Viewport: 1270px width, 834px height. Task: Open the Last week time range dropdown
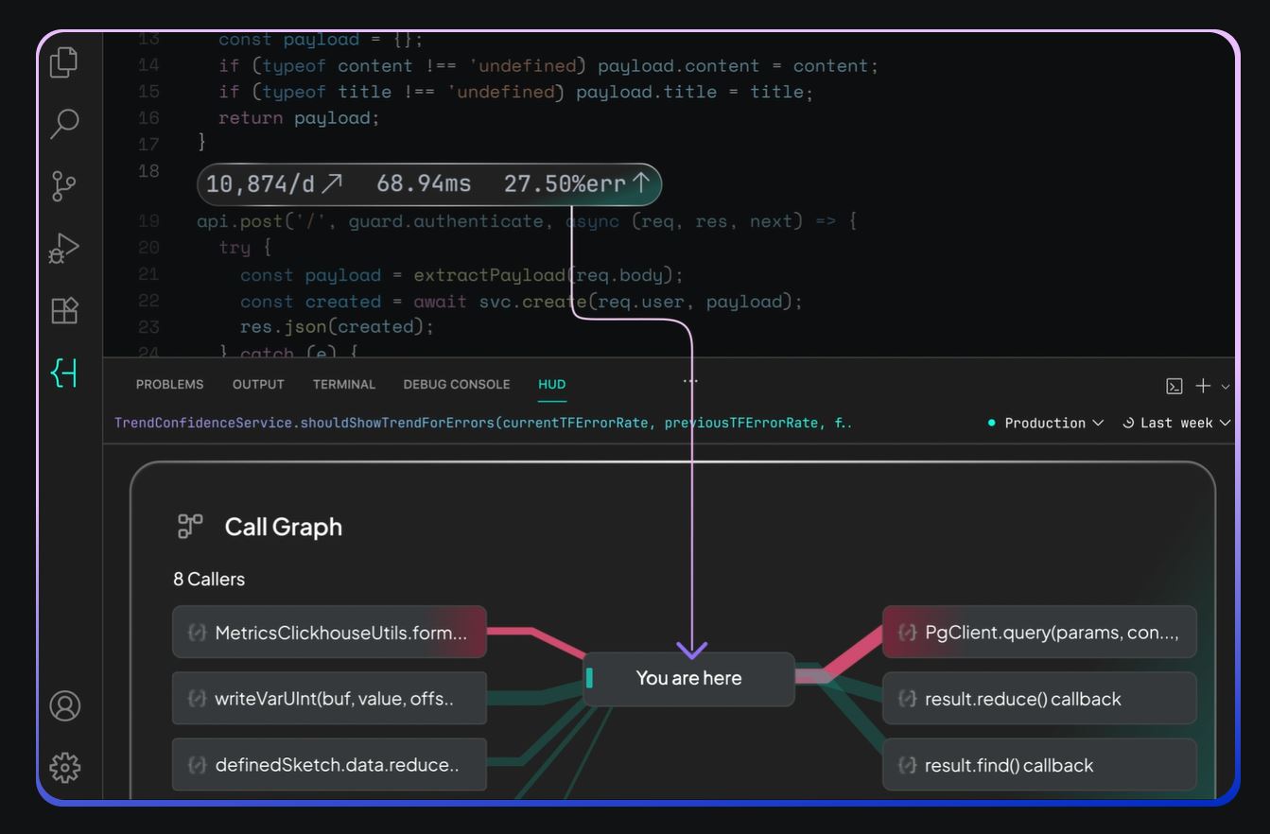pos(1177,423)
